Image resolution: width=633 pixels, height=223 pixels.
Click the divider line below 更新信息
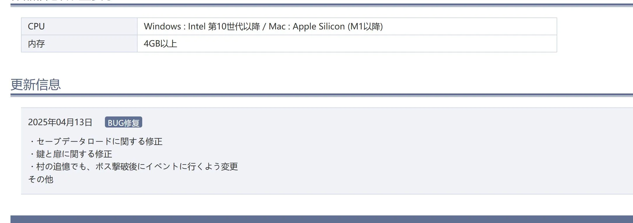(x=322, y=95)
